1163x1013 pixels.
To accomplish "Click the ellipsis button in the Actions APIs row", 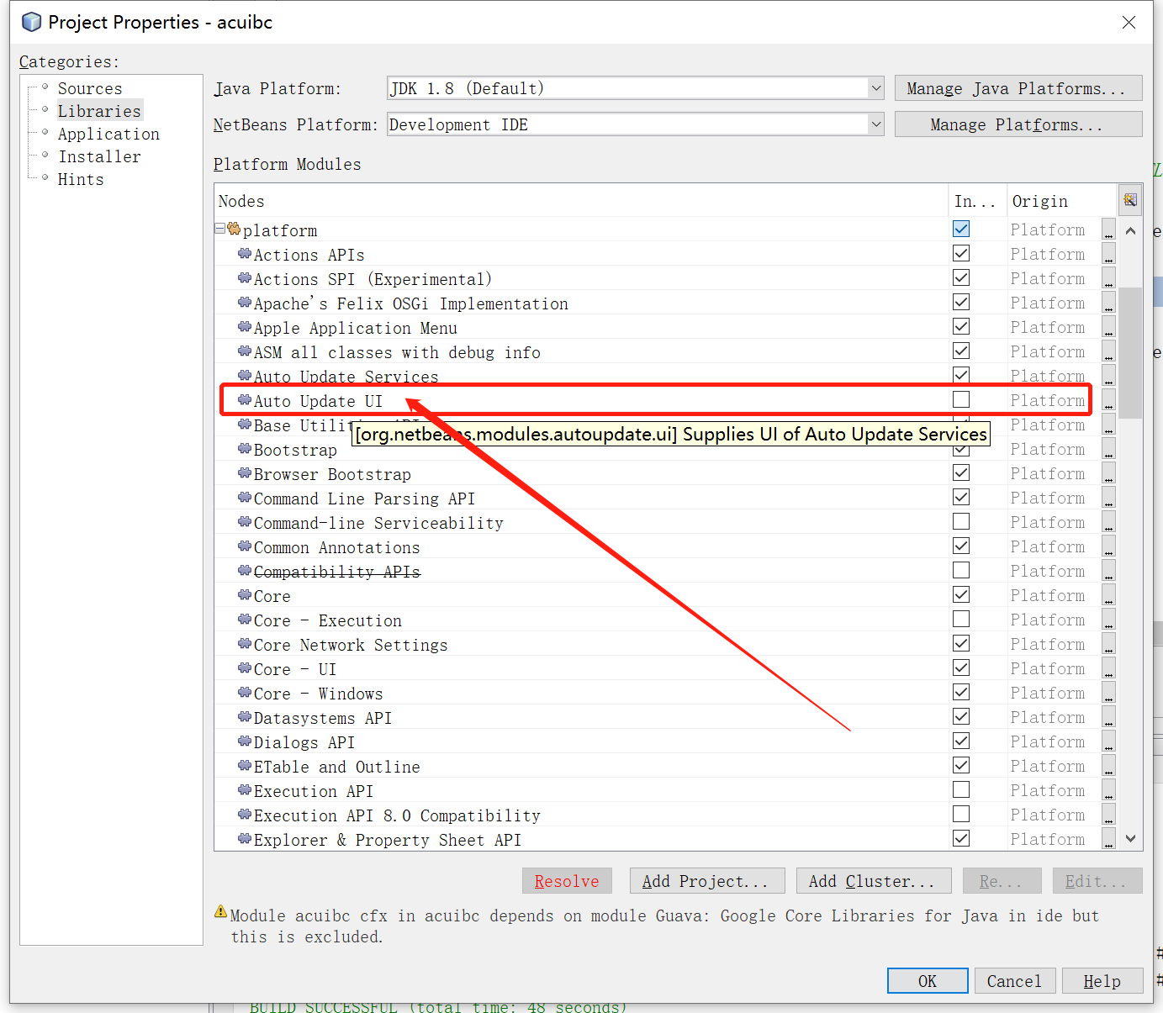I will 1109,254.
